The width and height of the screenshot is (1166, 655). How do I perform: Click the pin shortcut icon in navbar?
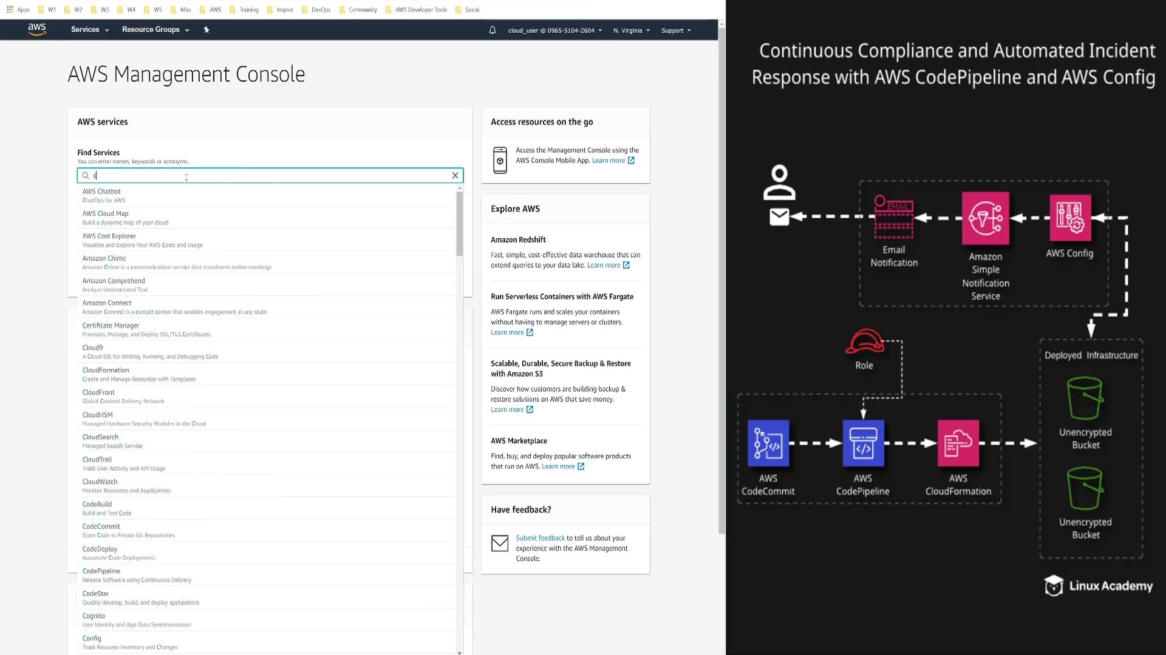click(x=206, y=30)
